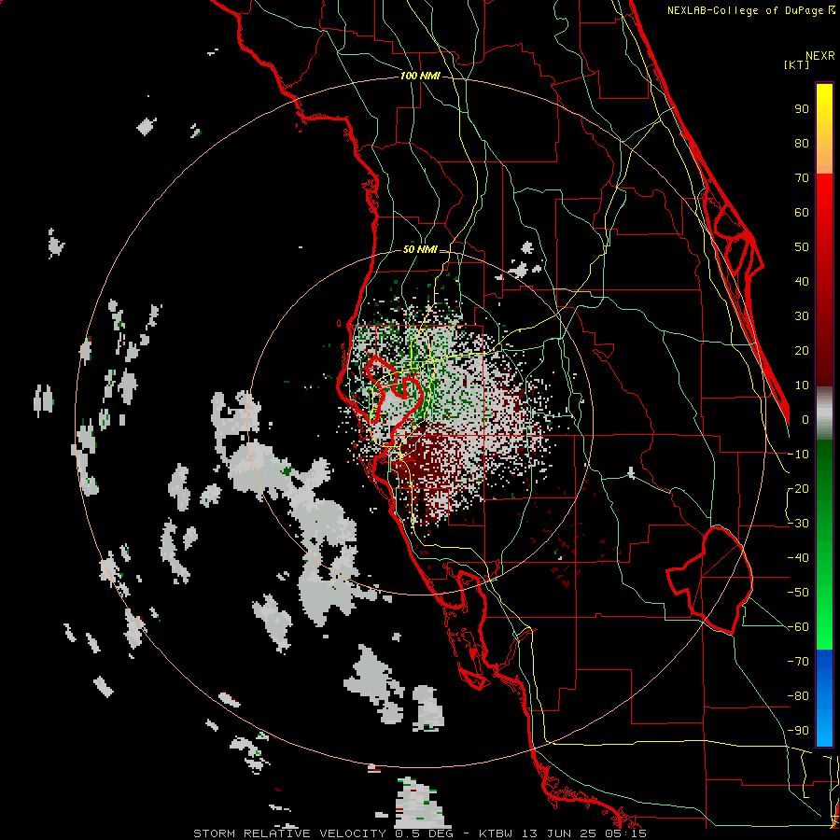Click the 80 scale value label
The height and width of the screenshot is (840, 840).
pyautogui.click(x=802, y=144)
